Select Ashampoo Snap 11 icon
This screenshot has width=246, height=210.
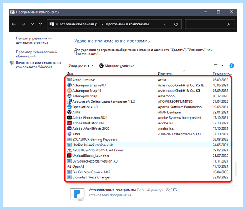[69, 90]
